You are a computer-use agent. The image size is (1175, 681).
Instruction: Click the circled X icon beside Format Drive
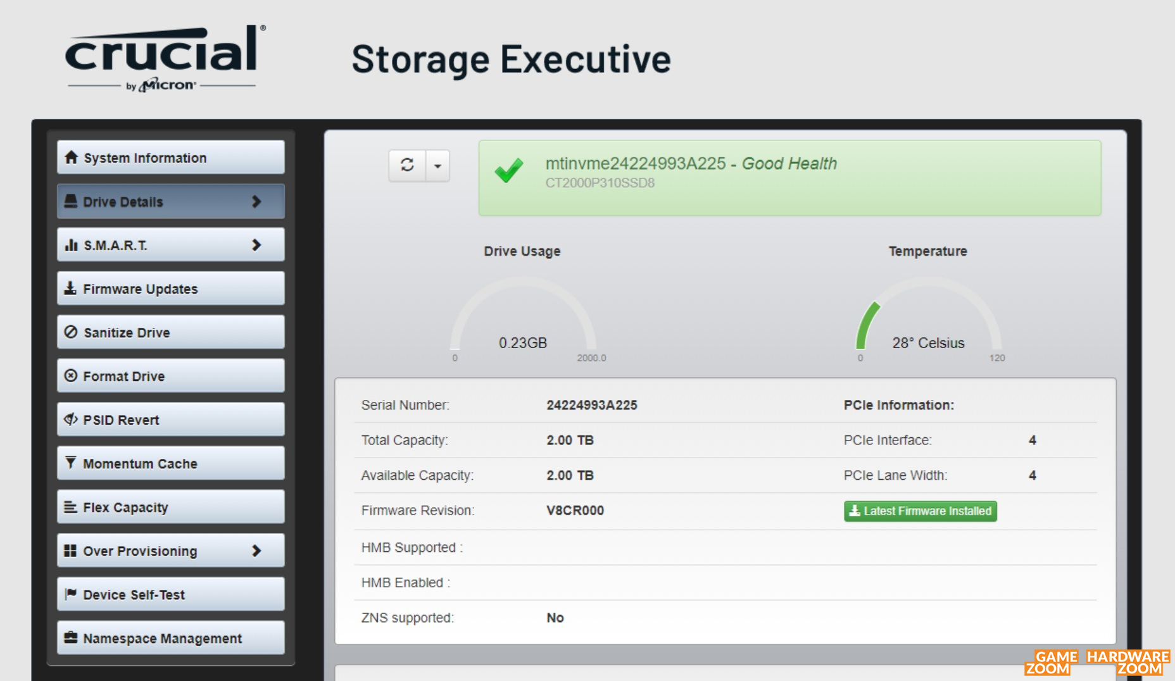(x=71, y=375)
